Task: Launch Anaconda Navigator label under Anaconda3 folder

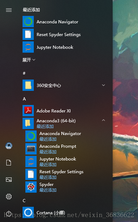Action: click(60, 134)
